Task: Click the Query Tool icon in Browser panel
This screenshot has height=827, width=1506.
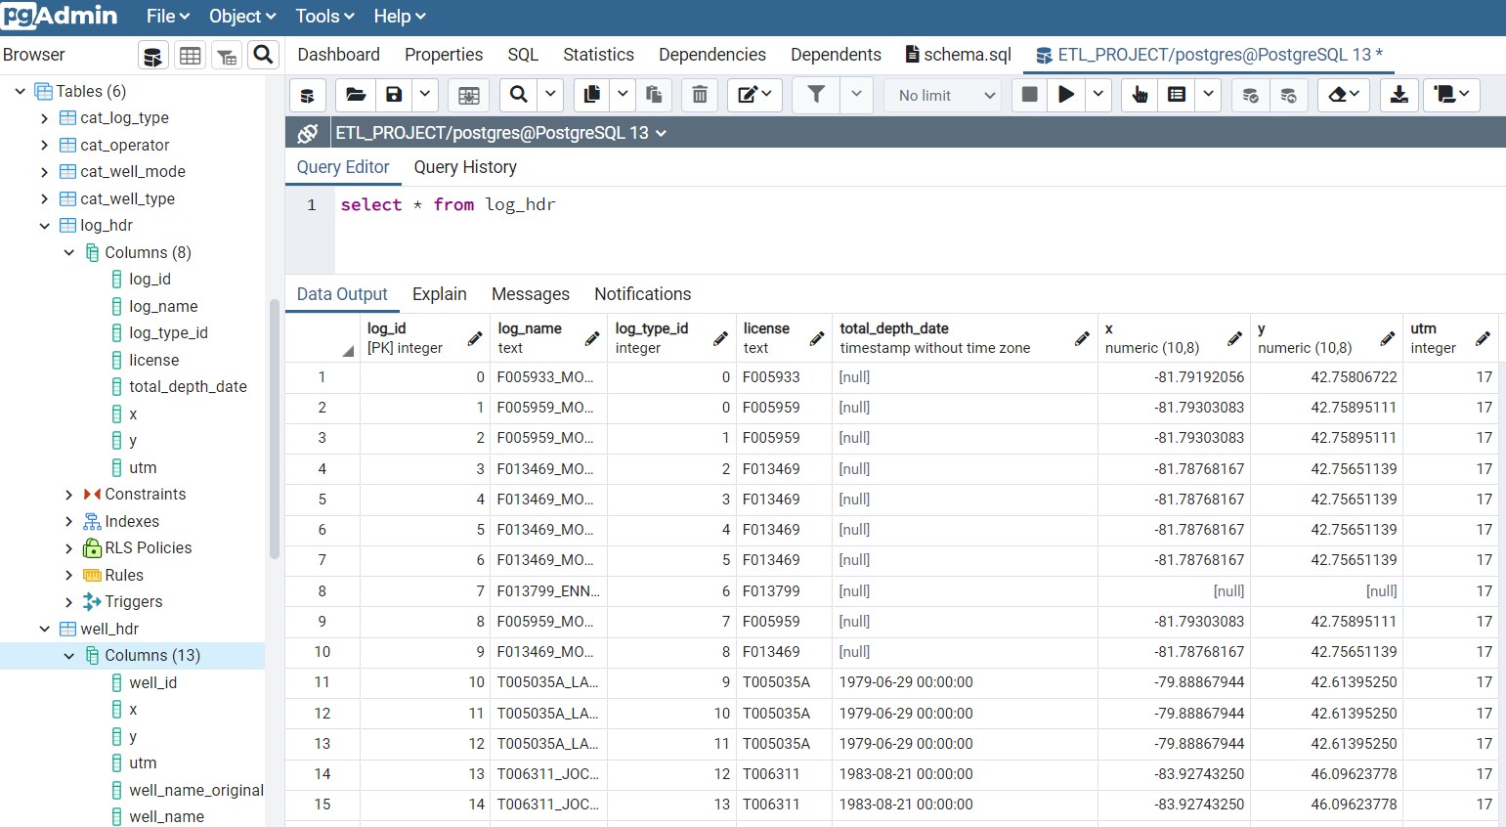Action: 152,56
